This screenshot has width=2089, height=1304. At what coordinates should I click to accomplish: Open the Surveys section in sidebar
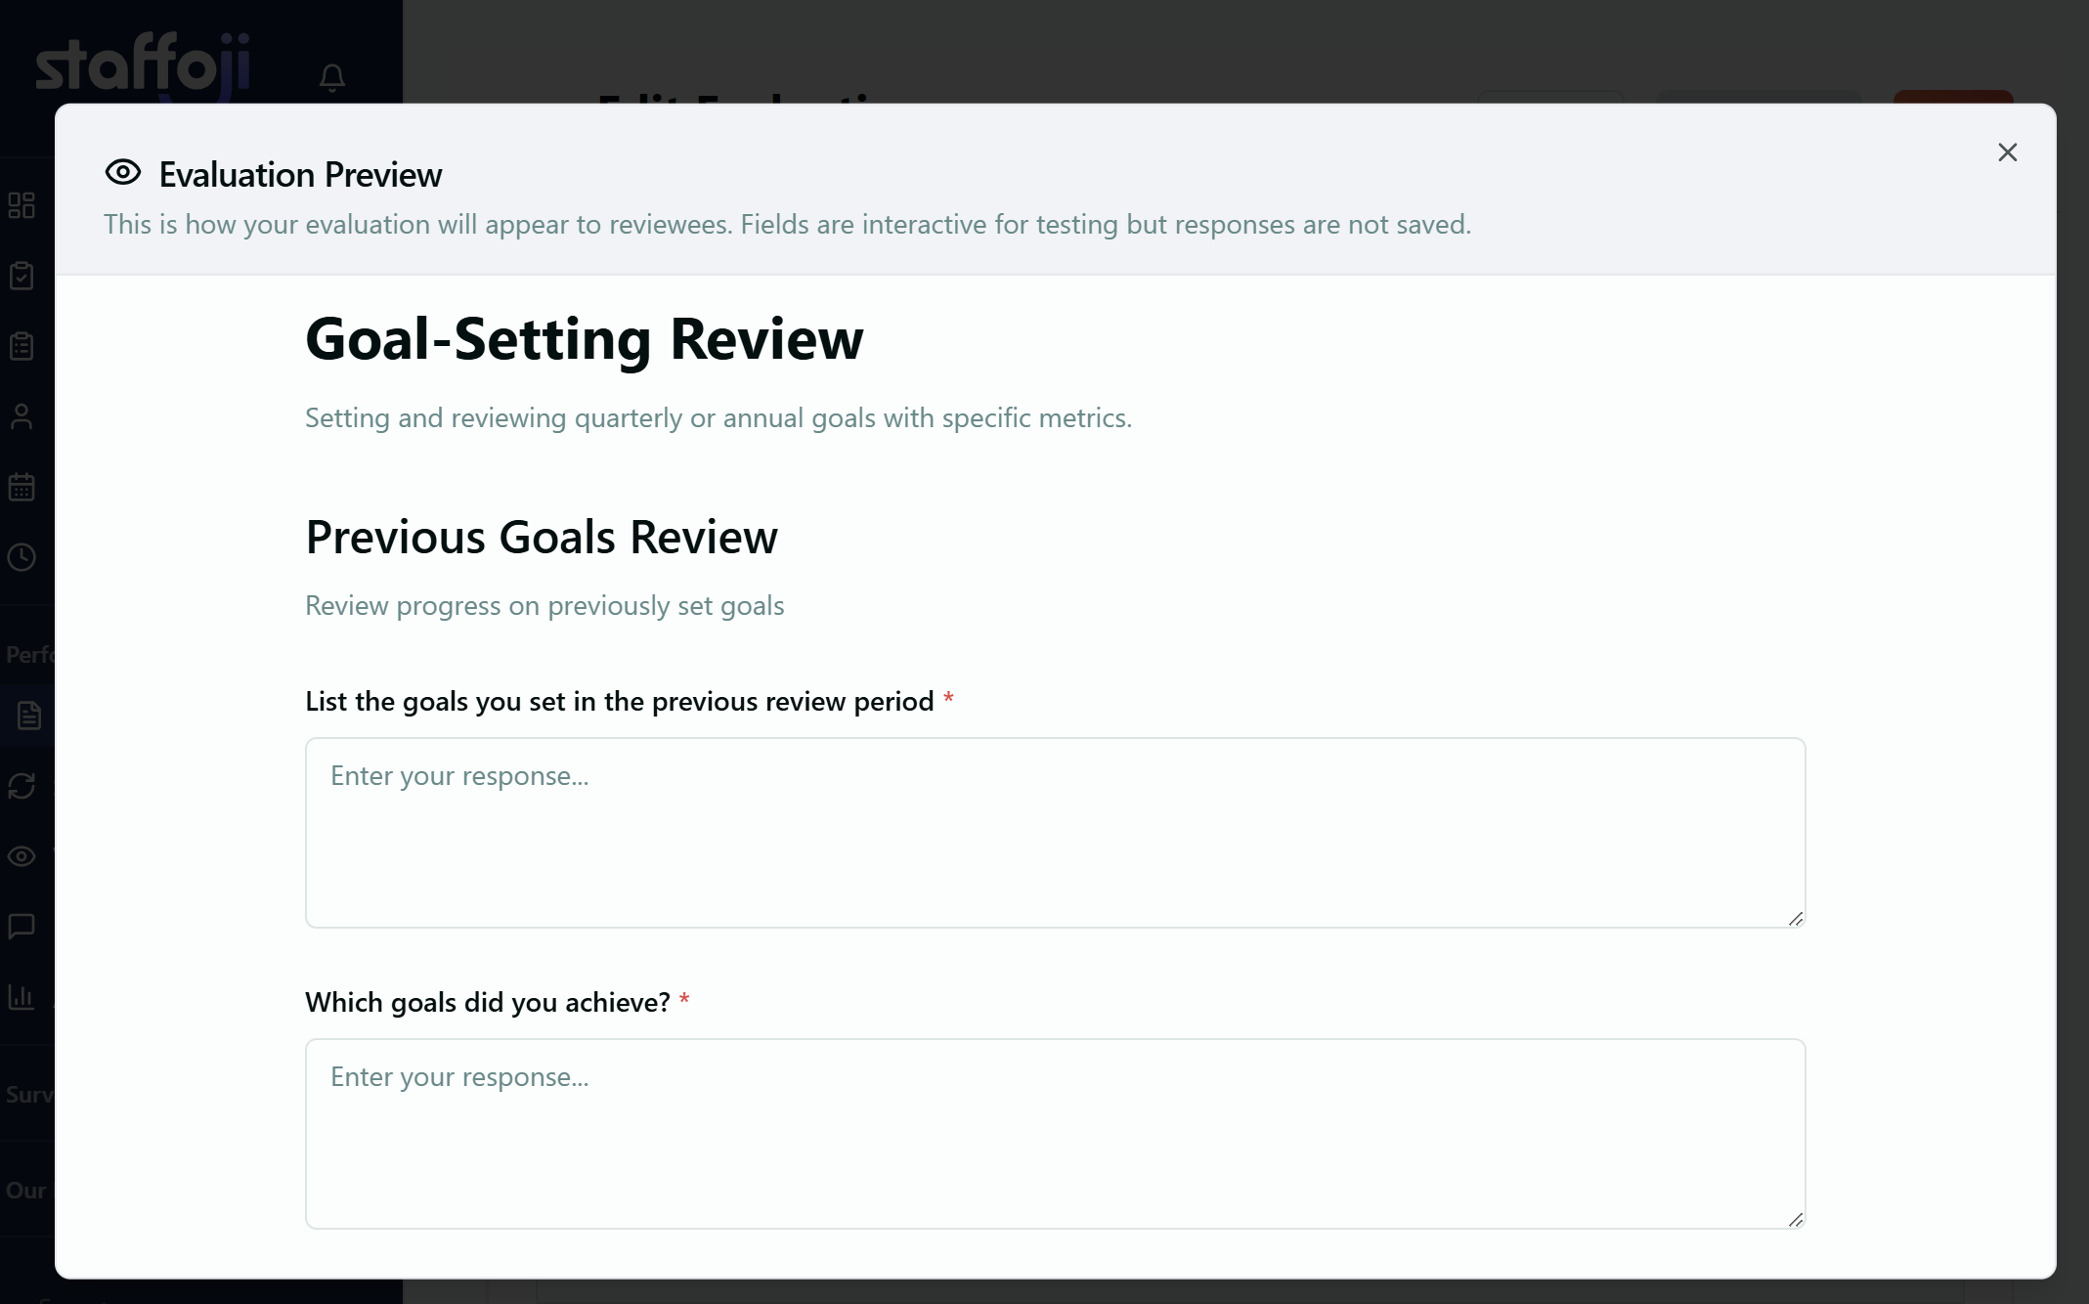tap(27, 1095)
